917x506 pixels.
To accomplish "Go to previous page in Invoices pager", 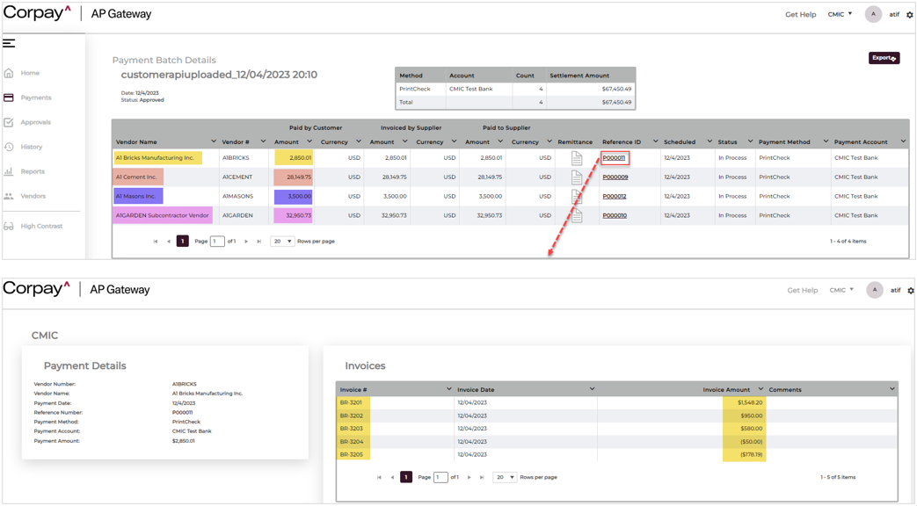I will coord(392,477).
